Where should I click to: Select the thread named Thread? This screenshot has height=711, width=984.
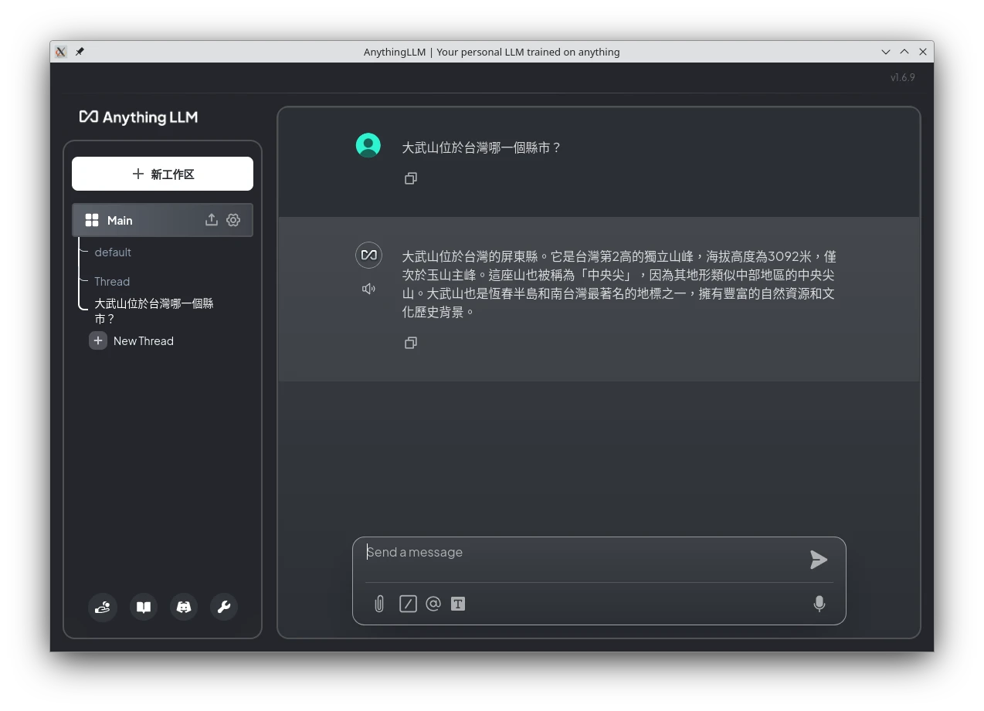pyautogui.click(x=112, y=282)
